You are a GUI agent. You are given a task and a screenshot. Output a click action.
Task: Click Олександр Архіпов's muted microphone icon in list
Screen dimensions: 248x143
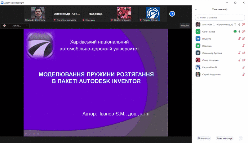pyautogui.click(x=239, y=53)
